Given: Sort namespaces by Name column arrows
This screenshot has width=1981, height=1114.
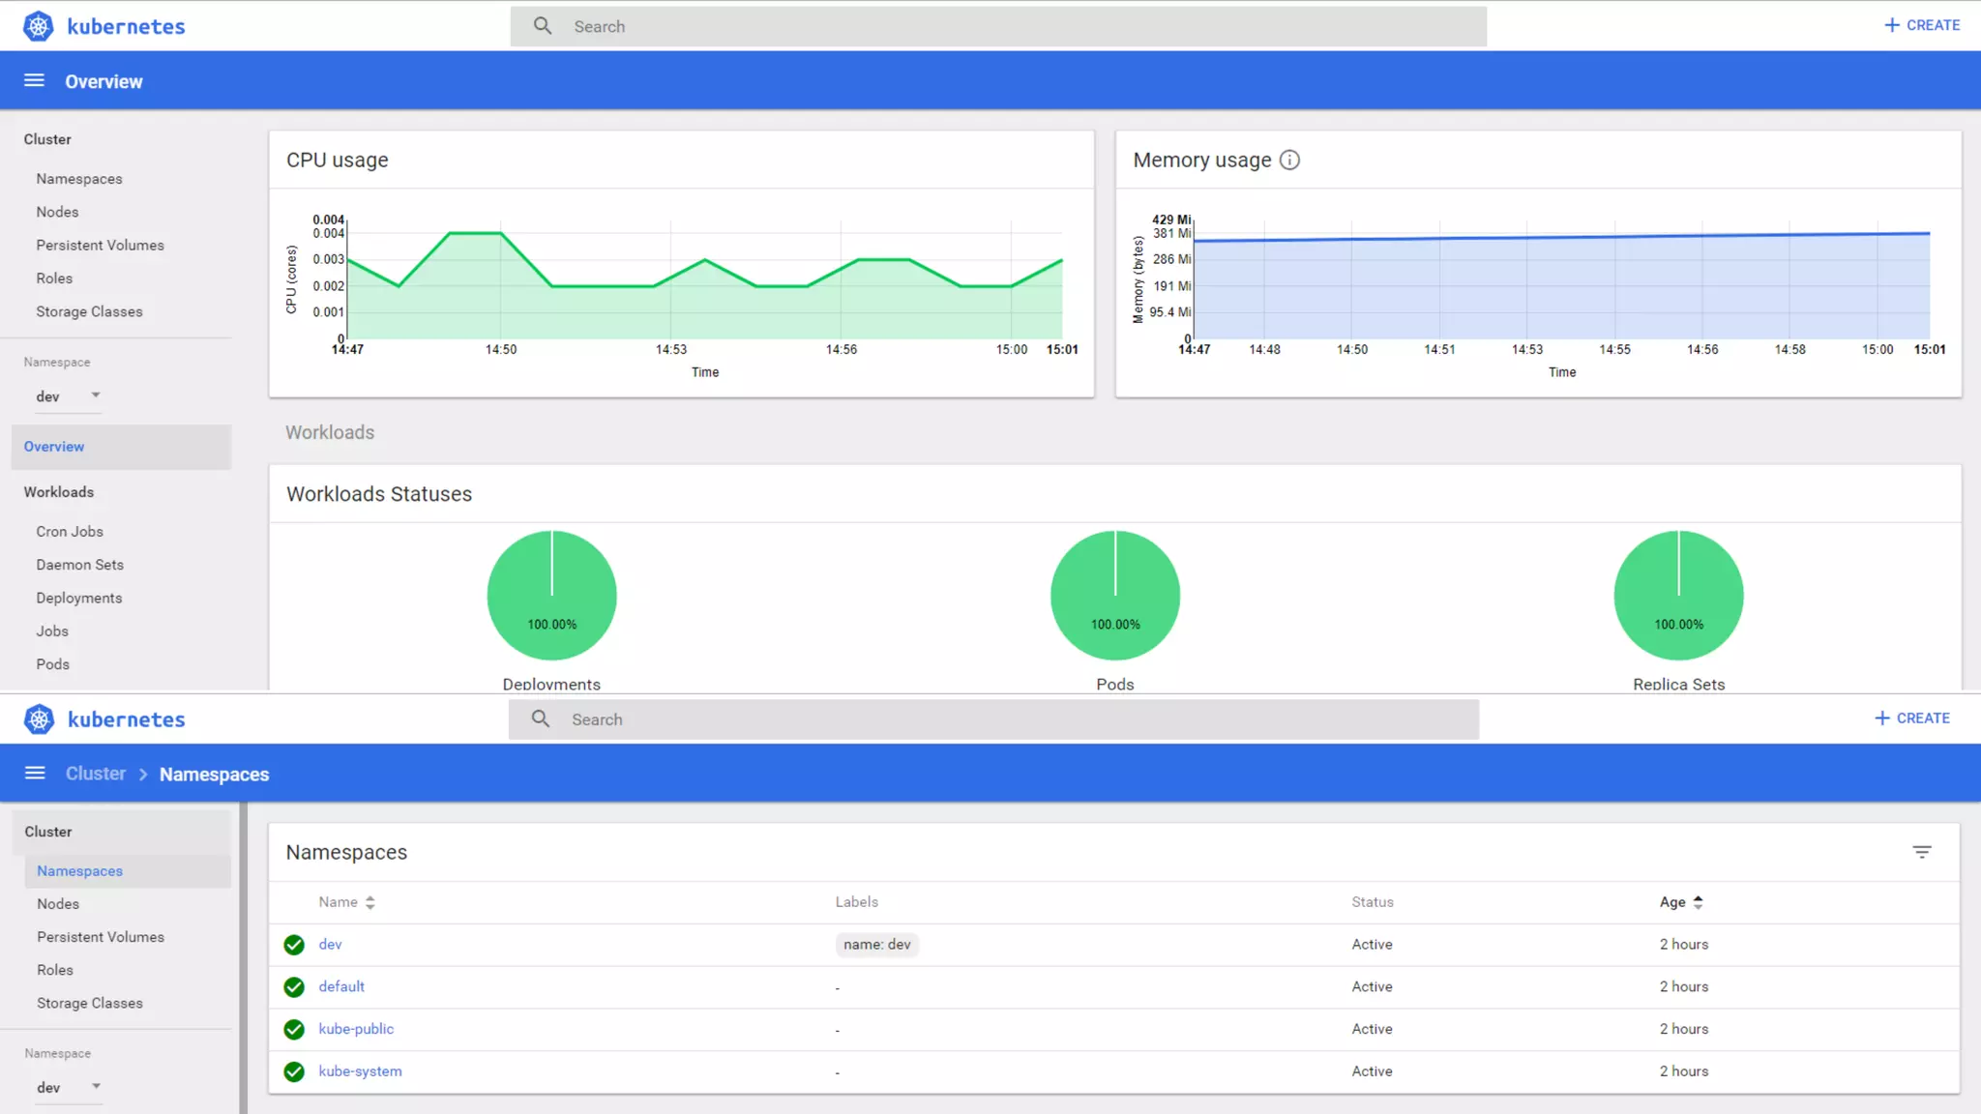Looking at the screenshot, I should (x=370, y=902).
